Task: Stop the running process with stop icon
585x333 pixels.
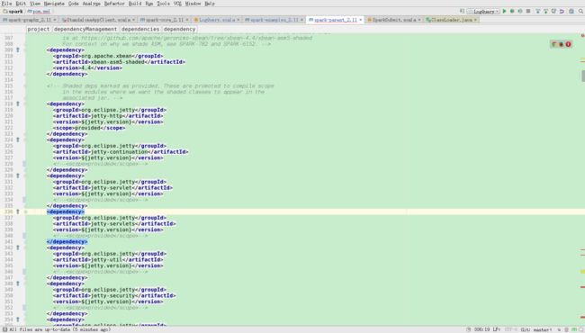Action: [x=528, y=11]
